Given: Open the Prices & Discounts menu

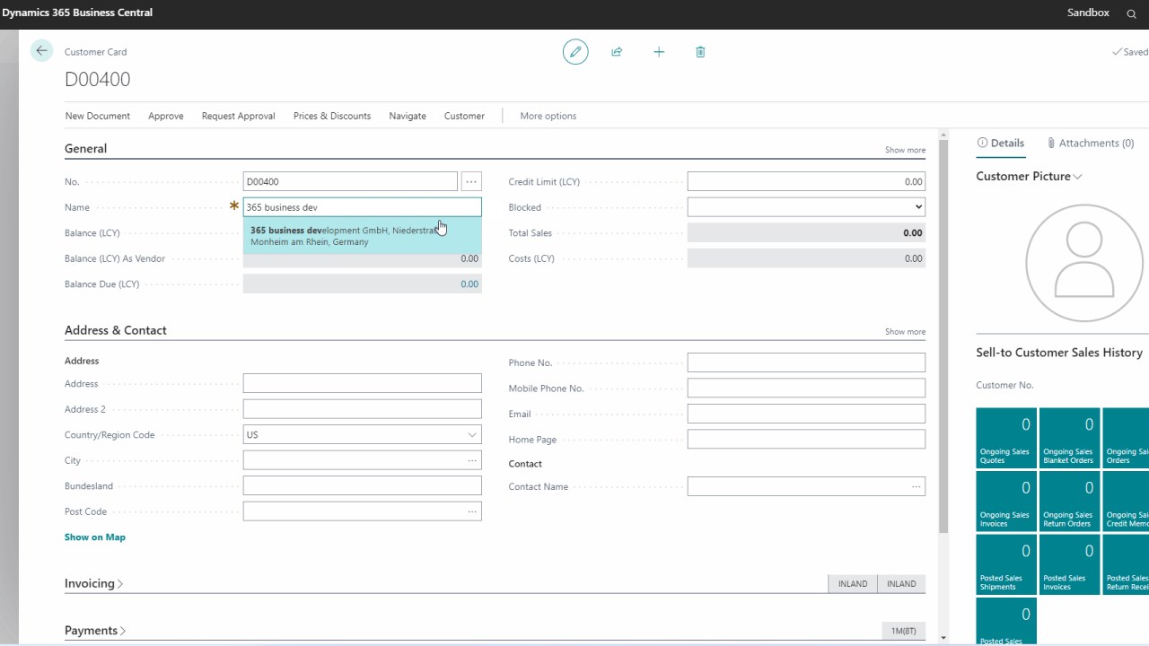Looking at the screenshot, I should [332, 116].
